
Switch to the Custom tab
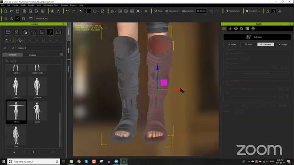click(33, 55)
